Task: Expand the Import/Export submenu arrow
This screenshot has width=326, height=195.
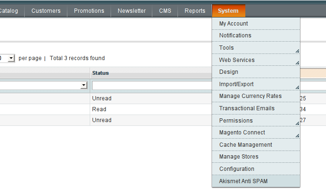Action: (x=298, y=88)
